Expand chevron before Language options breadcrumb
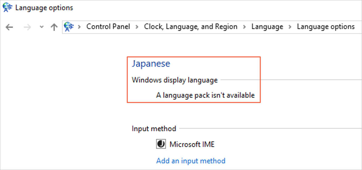This screenshot has height=170, width=362. click(290, 27)
